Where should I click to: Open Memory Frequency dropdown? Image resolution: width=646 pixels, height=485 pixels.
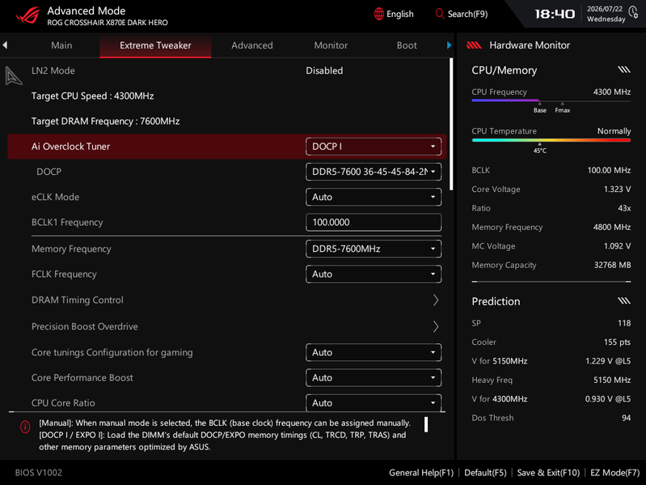(x=374, y=249)
